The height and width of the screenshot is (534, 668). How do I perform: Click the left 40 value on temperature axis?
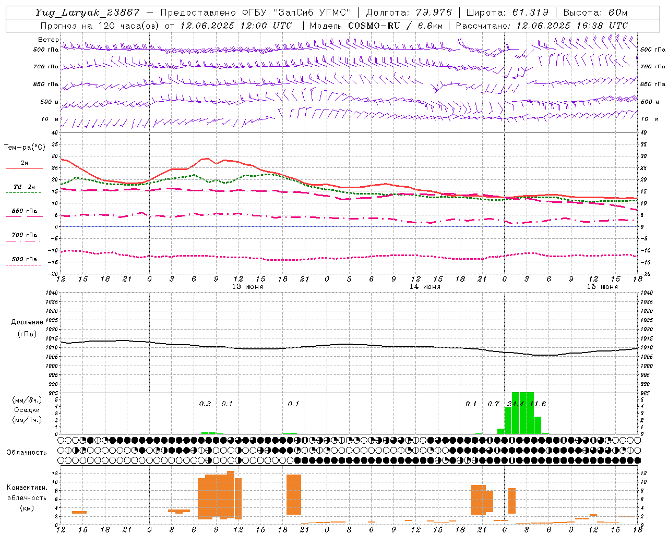click(x=55, y=132)
